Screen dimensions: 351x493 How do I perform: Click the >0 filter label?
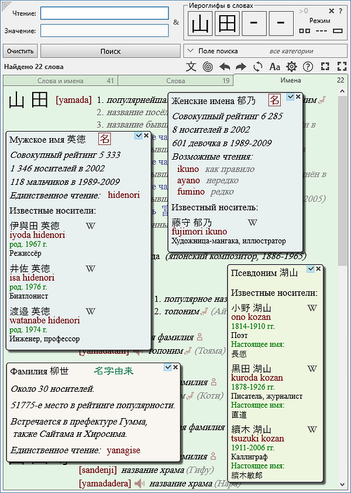click(x=303, y=11)
